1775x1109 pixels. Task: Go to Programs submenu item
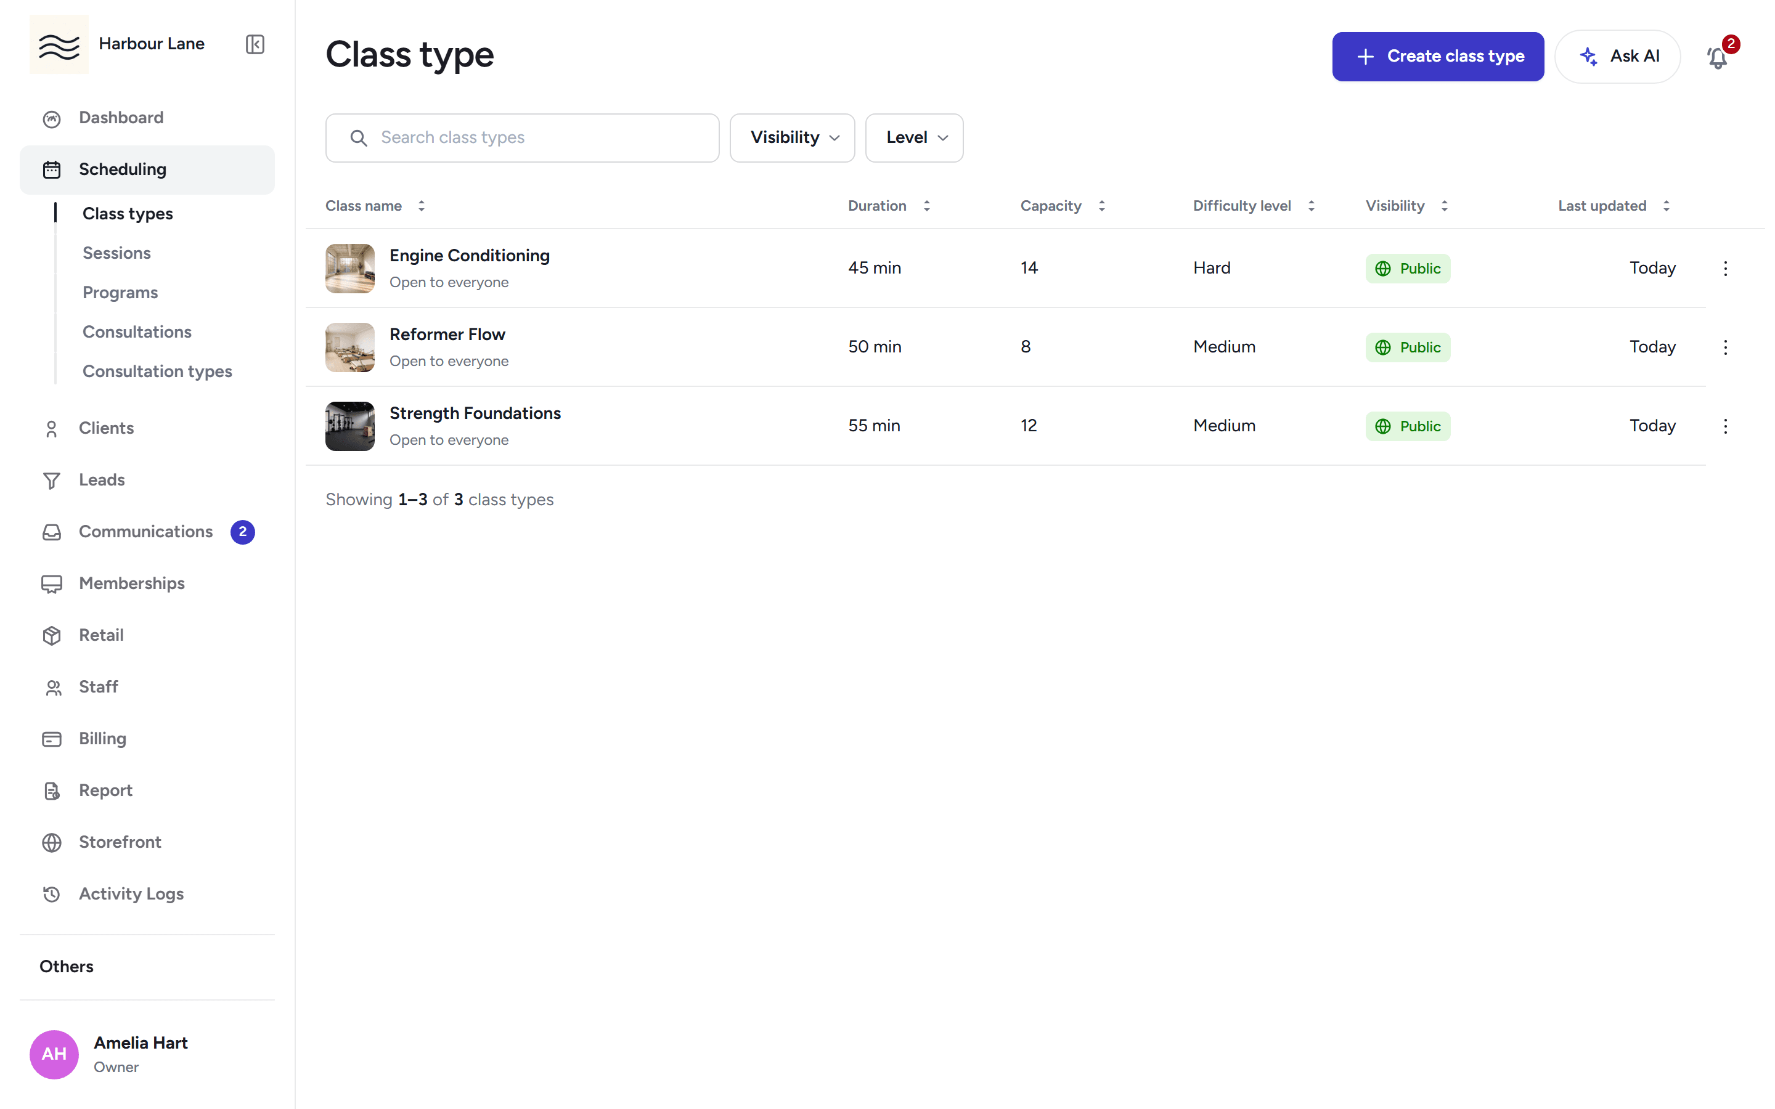click(120, 293)
